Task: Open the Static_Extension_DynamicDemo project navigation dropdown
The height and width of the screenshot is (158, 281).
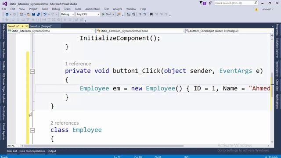Action: point(51,31)
